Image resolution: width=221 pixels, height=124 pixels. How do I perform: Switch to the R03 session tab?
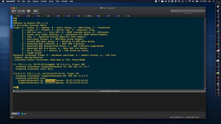click(x=38, y=16)
